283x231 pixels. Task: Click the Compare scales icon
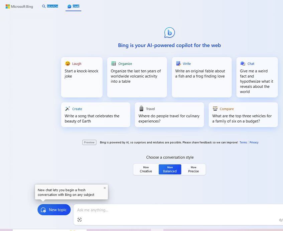click(215, 108)
